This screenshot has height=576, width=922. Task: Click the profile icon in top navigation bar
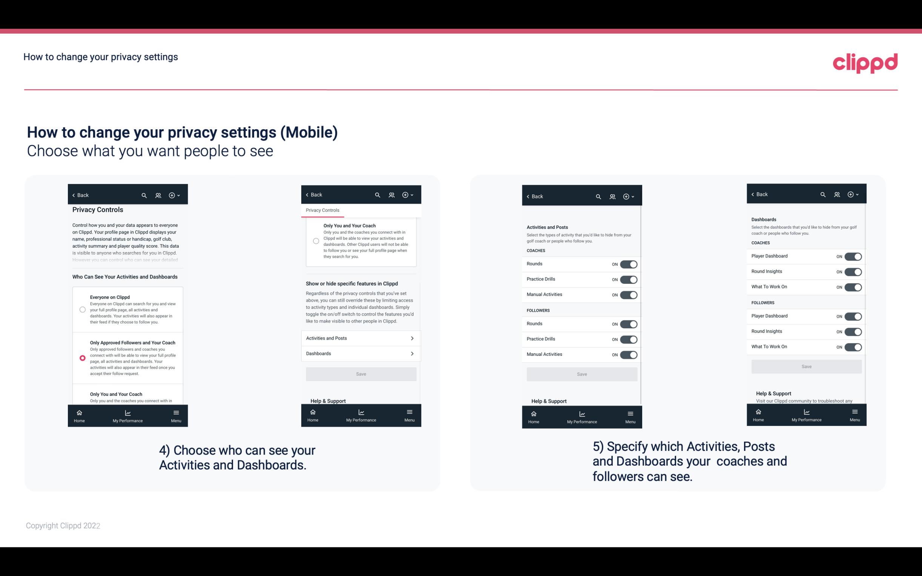tap(158, 195)
